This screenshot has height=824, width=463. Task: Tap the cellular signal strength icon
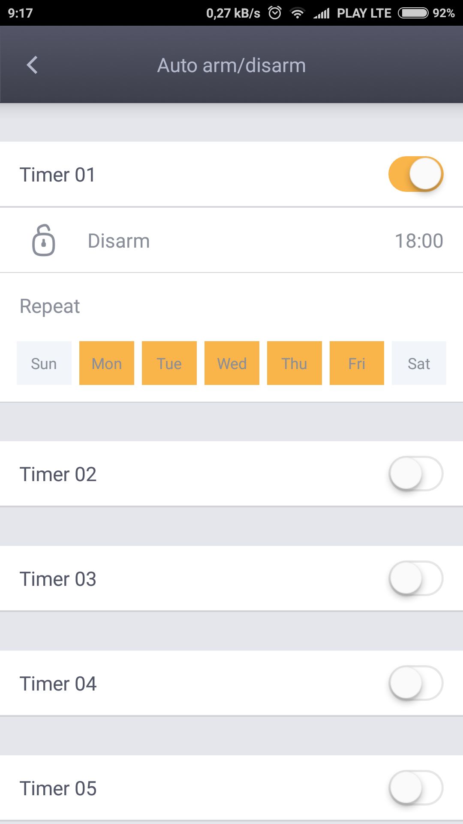click(x=322, y=13)
